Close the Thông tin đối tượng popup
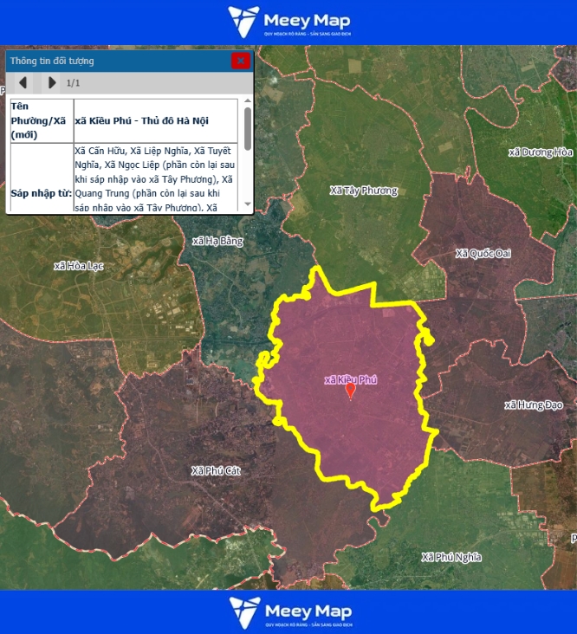 click(240, 61)
